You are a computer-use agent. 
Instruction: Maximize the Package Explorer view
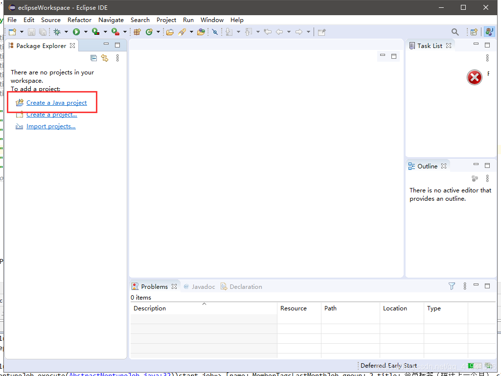coord(117,45)
